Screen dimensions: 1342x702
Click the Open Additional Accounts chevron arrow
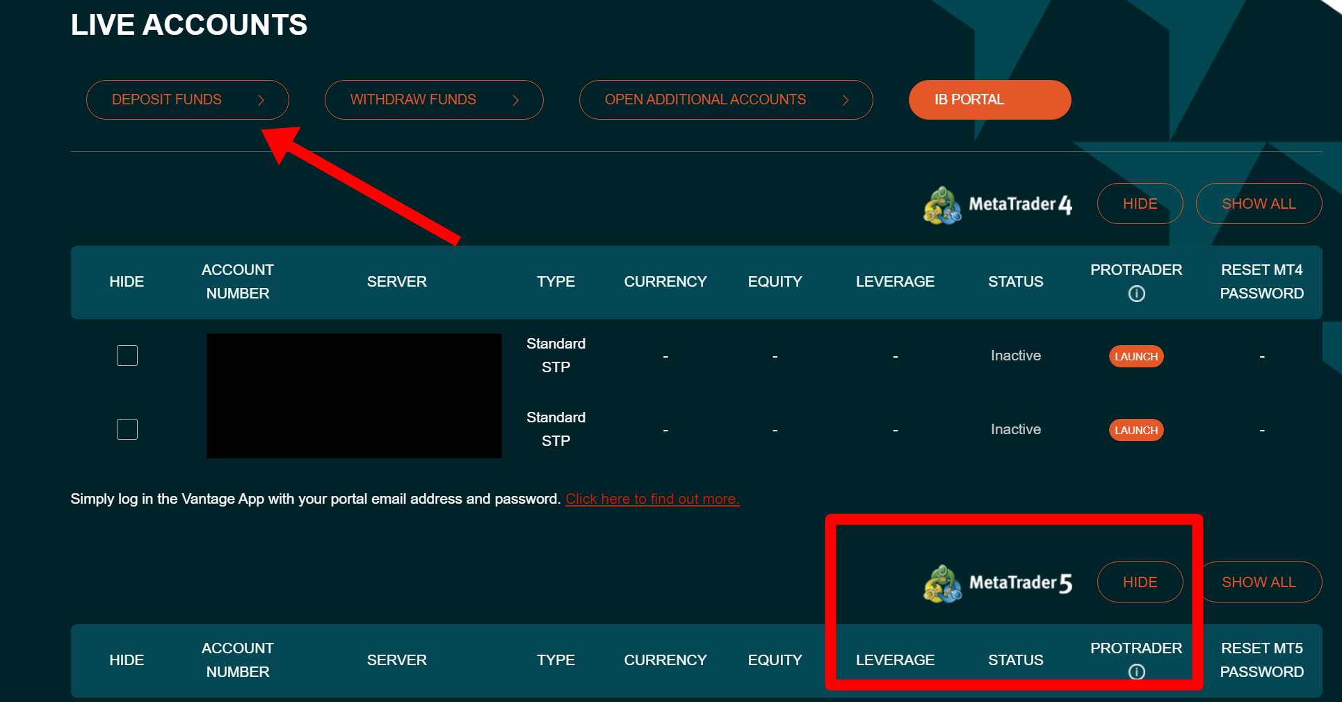846,100
